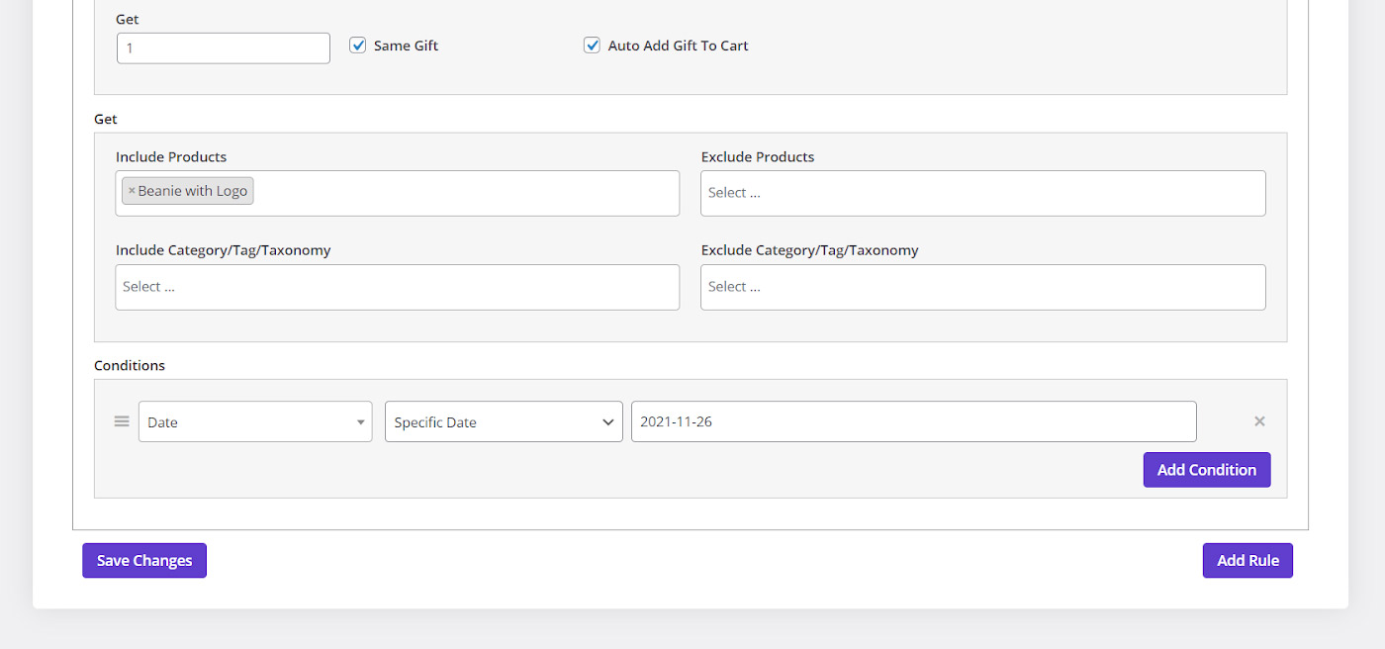The width and height of the screenshot is (1385, 649).
Task: Delete the Date condition row
Action: 1259,421
